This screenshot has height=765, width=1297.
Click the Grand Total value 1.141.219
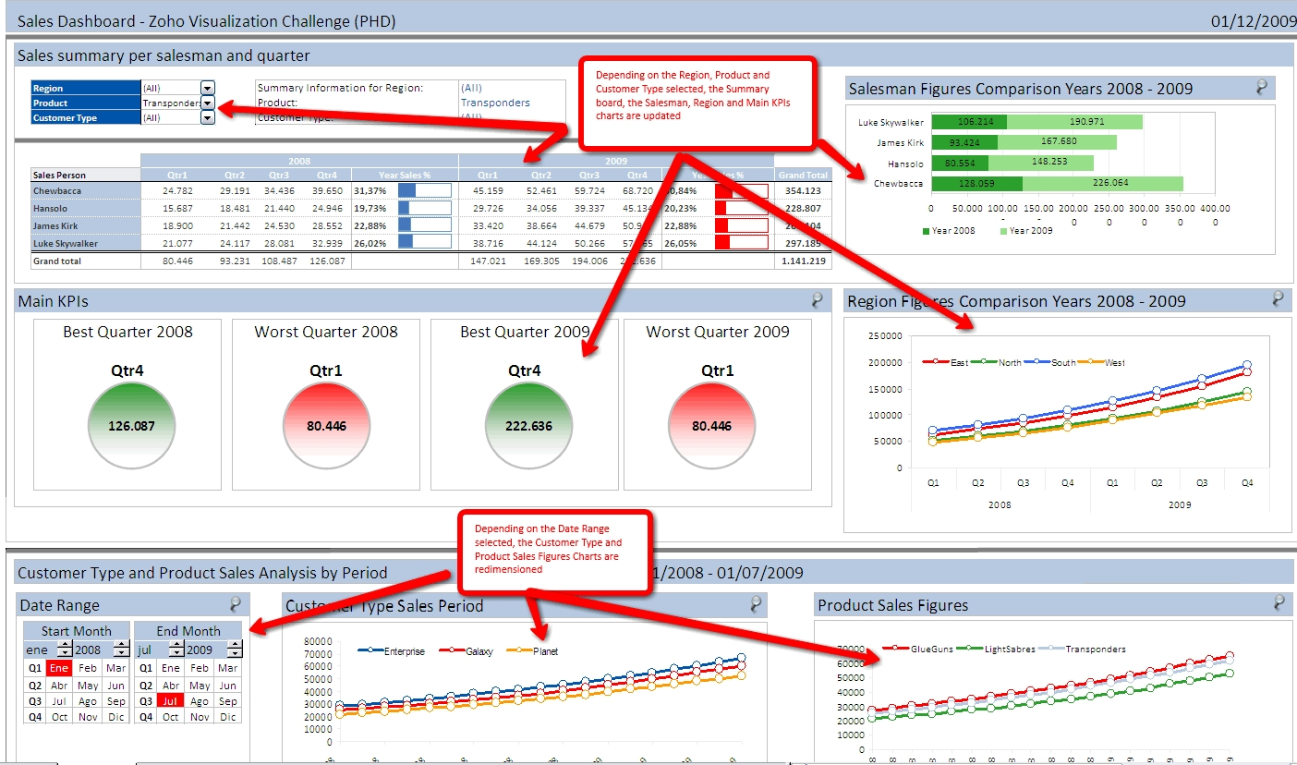click(803, 261)
